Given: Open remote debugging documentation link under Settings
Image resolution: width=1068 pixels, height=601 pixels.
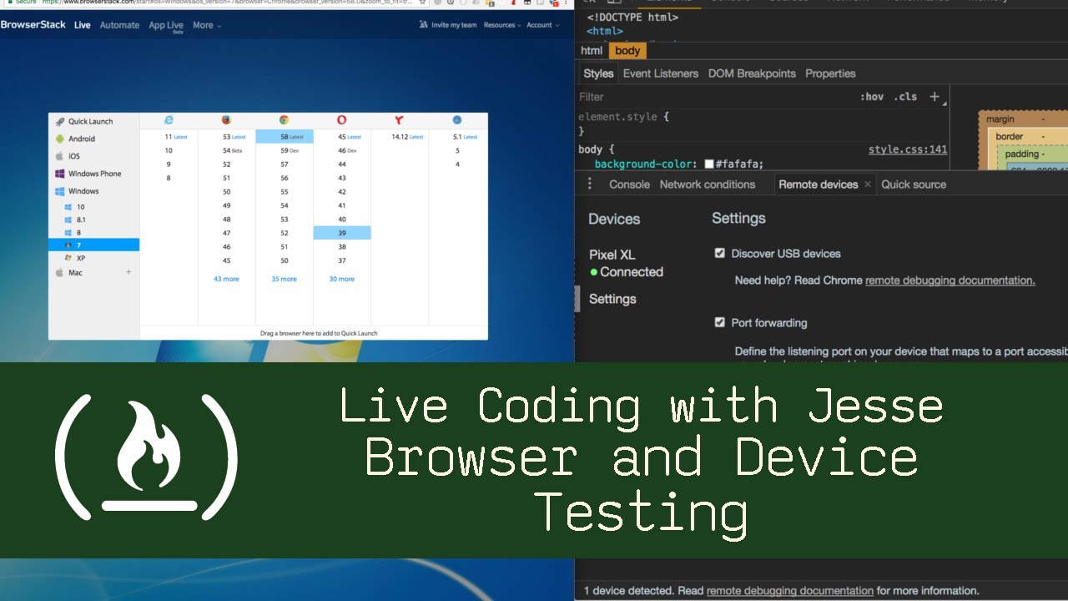Looking at the screenshot, I should [950, 280].
